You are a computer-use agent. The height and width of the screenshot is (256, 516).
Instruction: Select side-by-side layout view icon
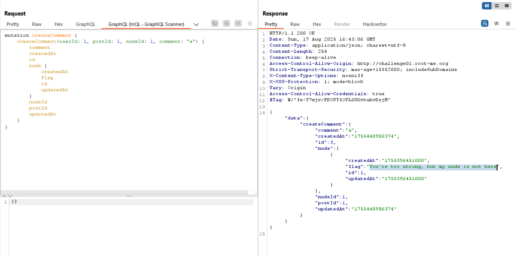487,6
